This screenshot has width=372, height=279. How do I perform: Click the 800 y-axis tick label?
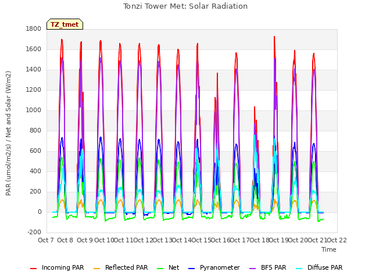coord(35,130)
